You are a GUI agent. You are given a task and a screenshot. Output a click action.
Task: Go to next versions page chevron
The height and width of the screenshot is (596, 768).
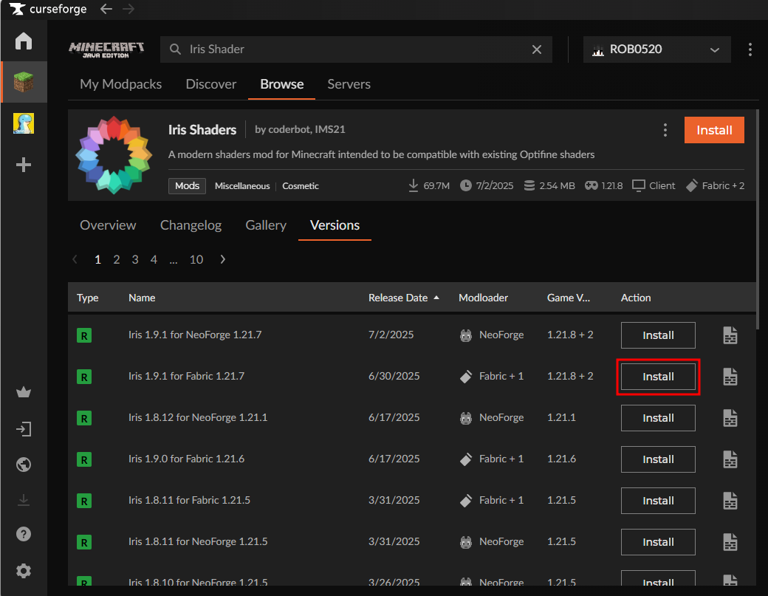tap(223, 259)
